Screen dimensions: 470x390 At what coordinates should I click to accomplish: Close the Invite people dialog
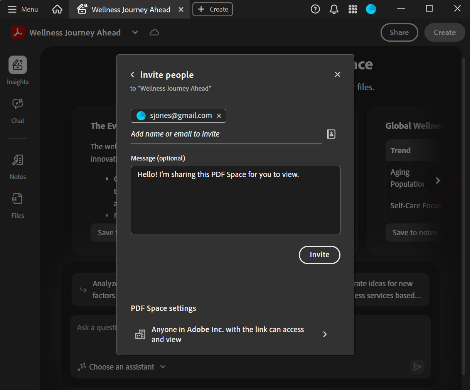coord(337,74)
